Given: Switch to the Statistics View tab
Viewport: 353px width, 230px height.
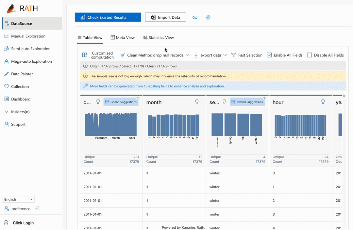Looking at the screenshot, I should click(x=159, y=38).
